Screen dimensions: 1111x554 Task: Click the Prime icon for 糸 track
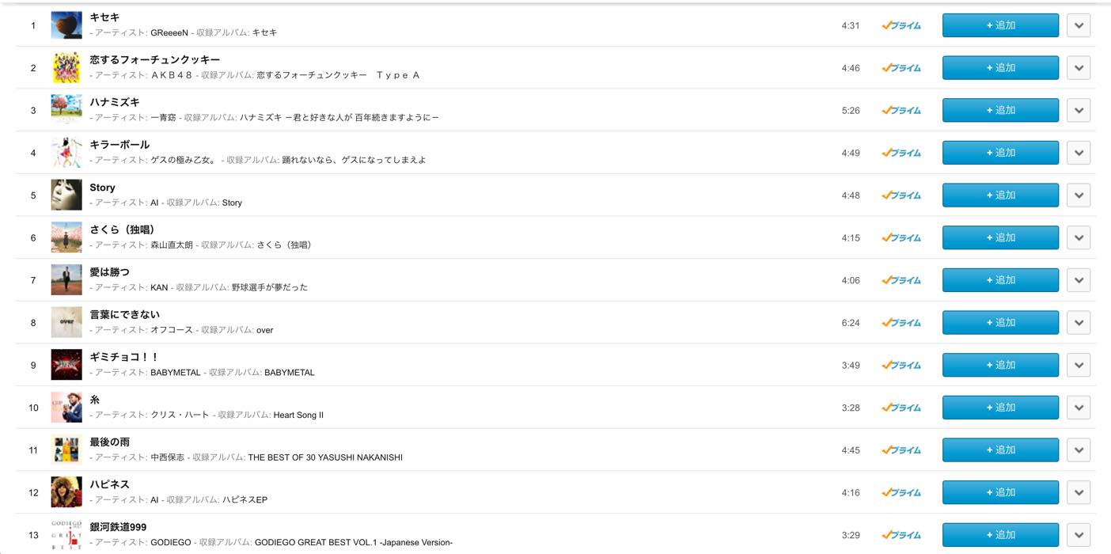coord(901,408)
